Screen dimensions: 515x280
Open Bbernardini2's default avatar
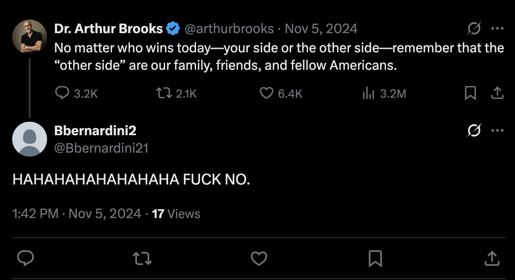click(x=30, y=139)
